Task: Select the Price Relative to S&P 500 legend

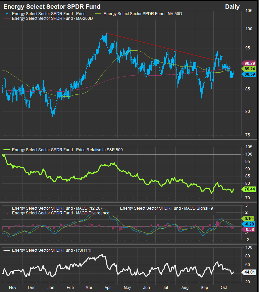Action: pyautogui.click(x=67, y=150)
